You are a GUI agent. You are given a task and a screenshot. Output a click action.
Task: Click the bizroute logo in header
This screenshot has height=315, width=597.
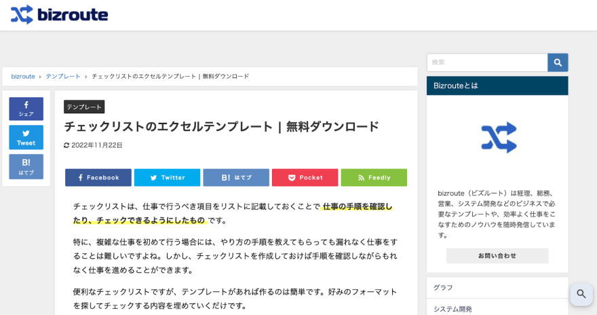59,14
